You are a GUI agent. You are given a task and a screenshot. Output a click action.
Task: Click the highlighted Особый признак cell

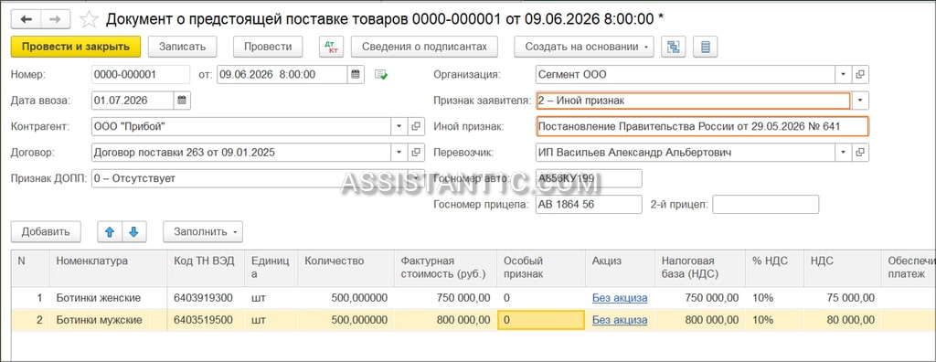tap(541, 320)
